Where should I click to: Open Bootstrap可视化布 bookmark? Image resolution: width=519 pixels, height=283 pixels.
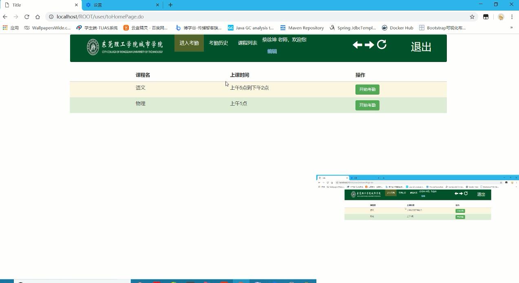click(x=442, y=28)
